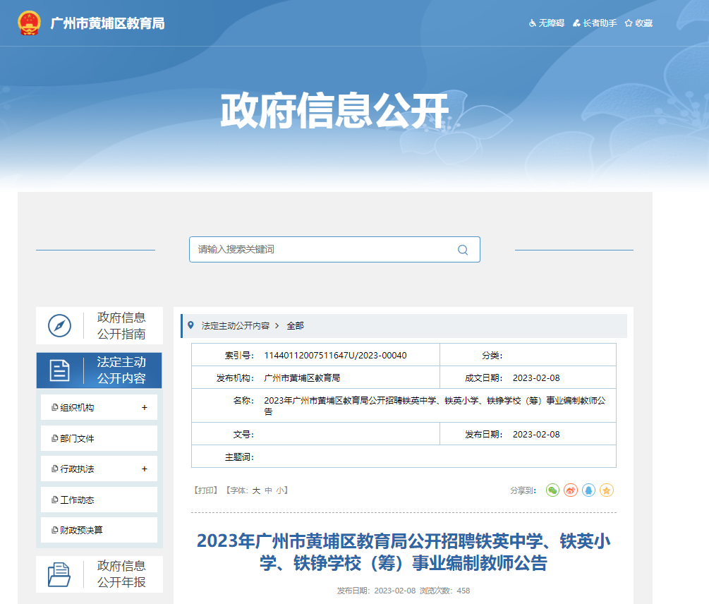Viewport: 709px width, 604px height.
Task: Click the national emblem logo
Action: coord(29,23)
